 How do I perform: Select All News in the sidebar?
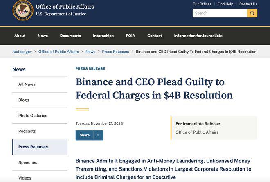(27, 84)
